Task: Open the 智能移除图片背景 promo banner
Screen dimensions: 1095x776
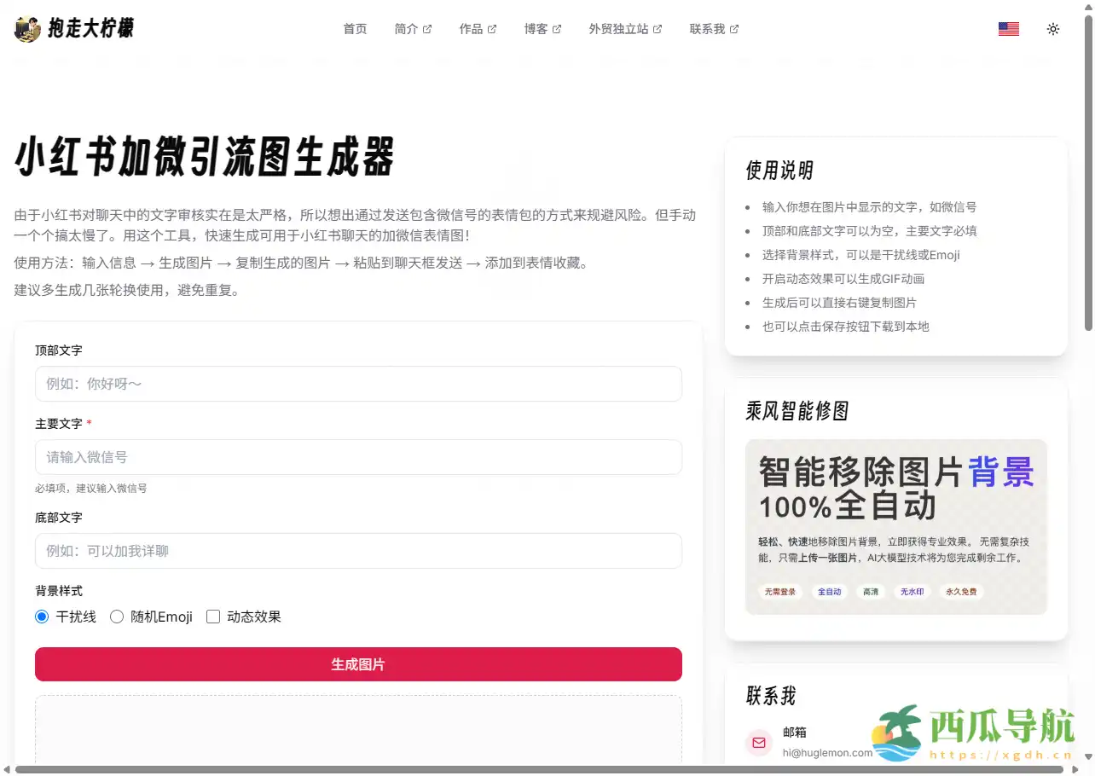Action: tap(895, 526)
